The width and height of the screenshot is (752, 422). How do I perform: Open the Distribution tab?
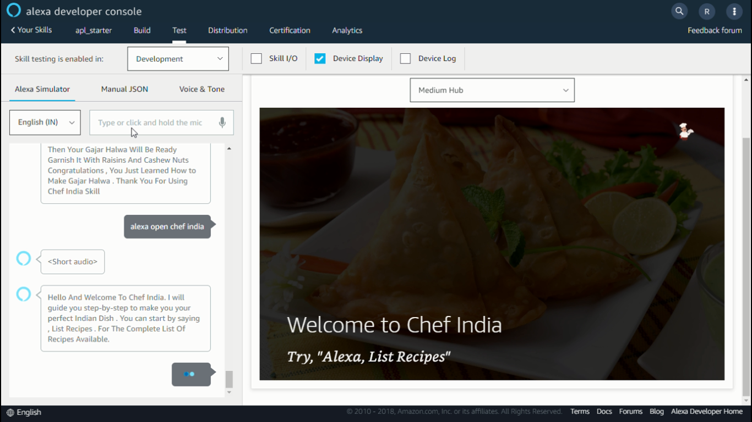click(x=227, y=30)
